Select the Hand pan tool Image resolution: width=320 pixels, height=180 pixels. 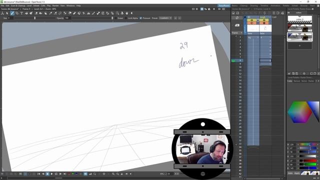coord(126,13)
